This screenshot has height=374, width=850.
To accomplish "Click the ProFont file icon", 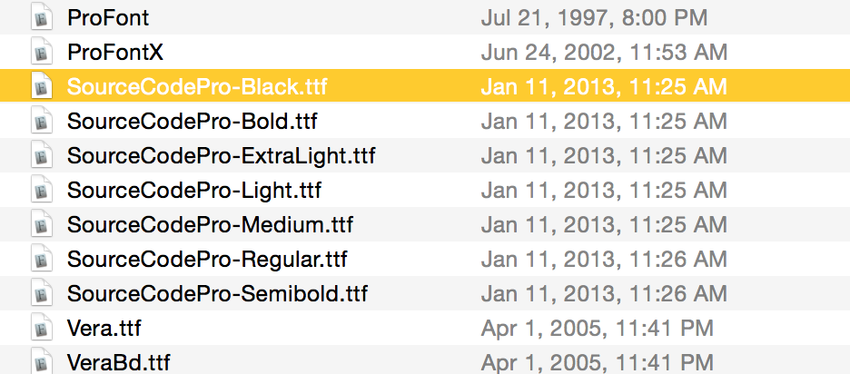I will point(42,16).
